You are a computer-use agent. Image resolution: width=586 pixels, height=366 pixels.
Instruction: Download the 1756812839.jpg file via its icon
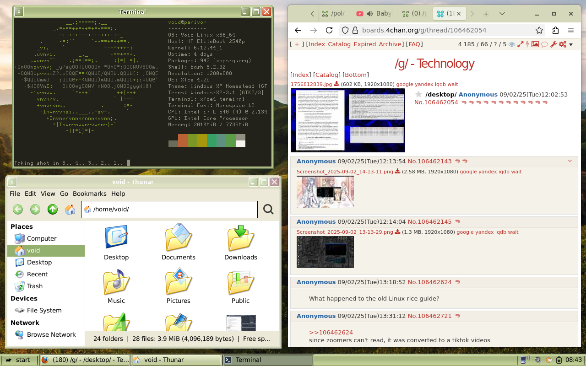point(336,84)
